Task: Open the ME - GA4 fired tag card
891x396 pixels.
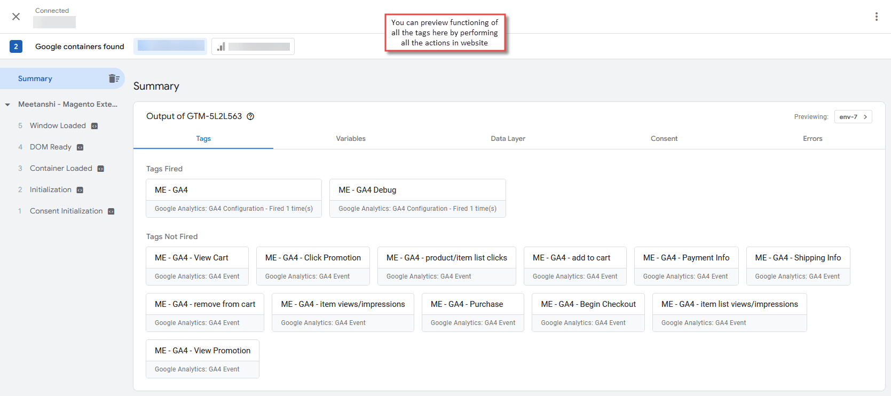Action: (234, 198)
